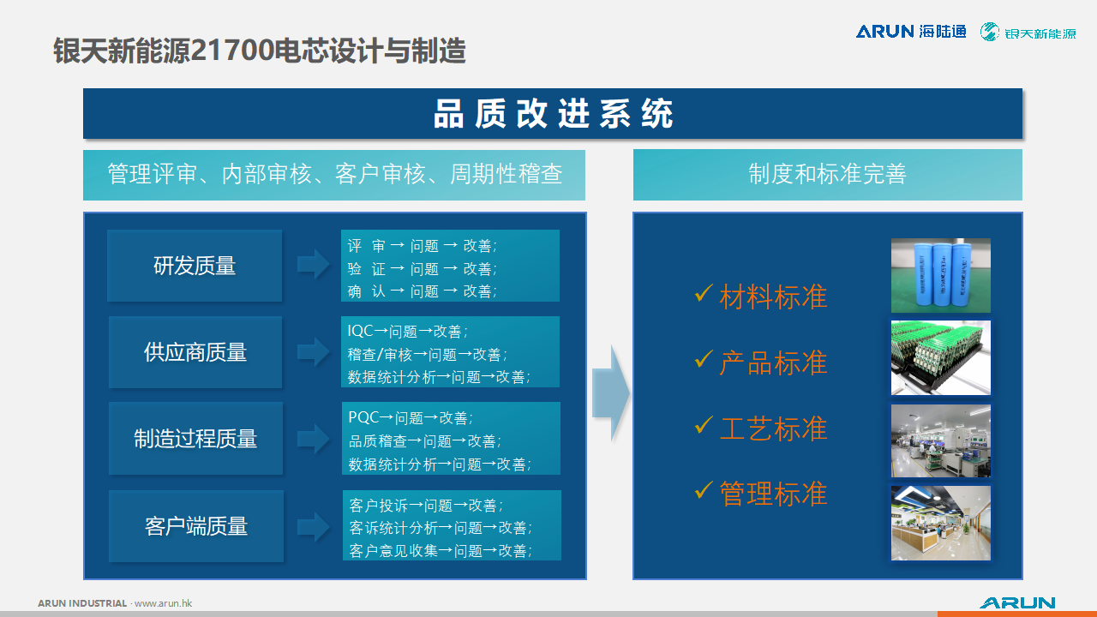Click the 管理评审、内部审核 header bar
This screenshot has width=1097, height=617.
[334, 175]
